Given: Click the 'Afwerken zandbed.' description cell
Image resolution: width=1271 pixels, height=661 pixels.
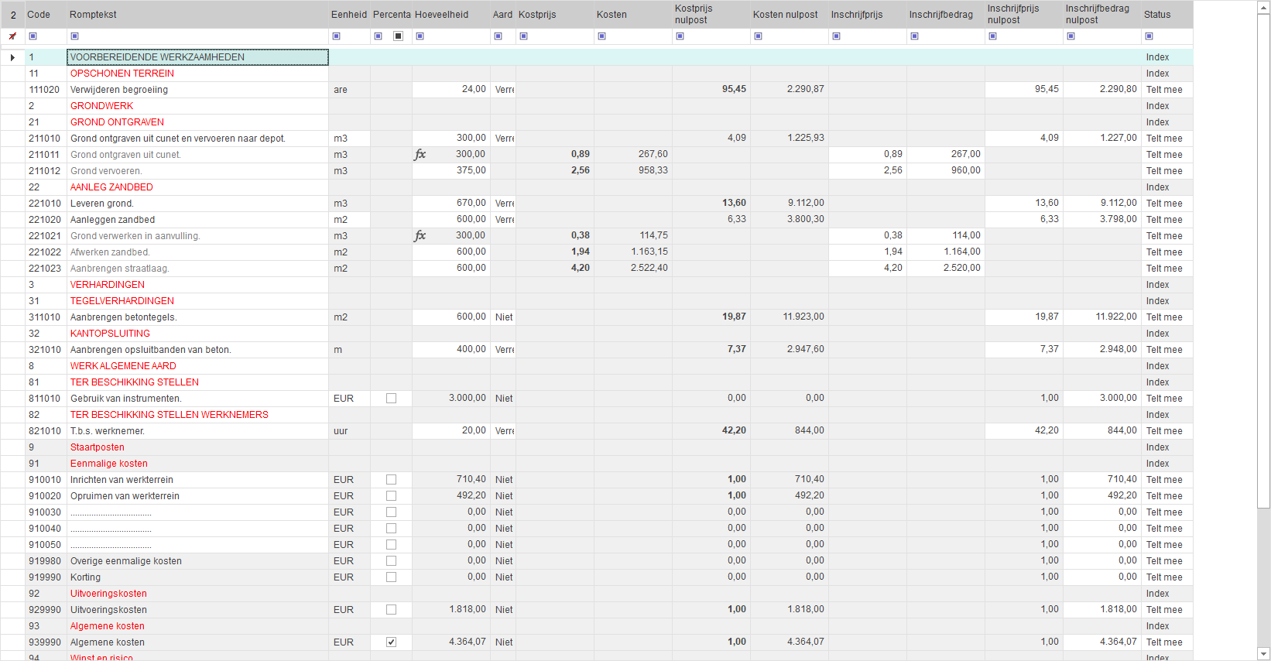Looking at the screenshot, I should [197, 252].
